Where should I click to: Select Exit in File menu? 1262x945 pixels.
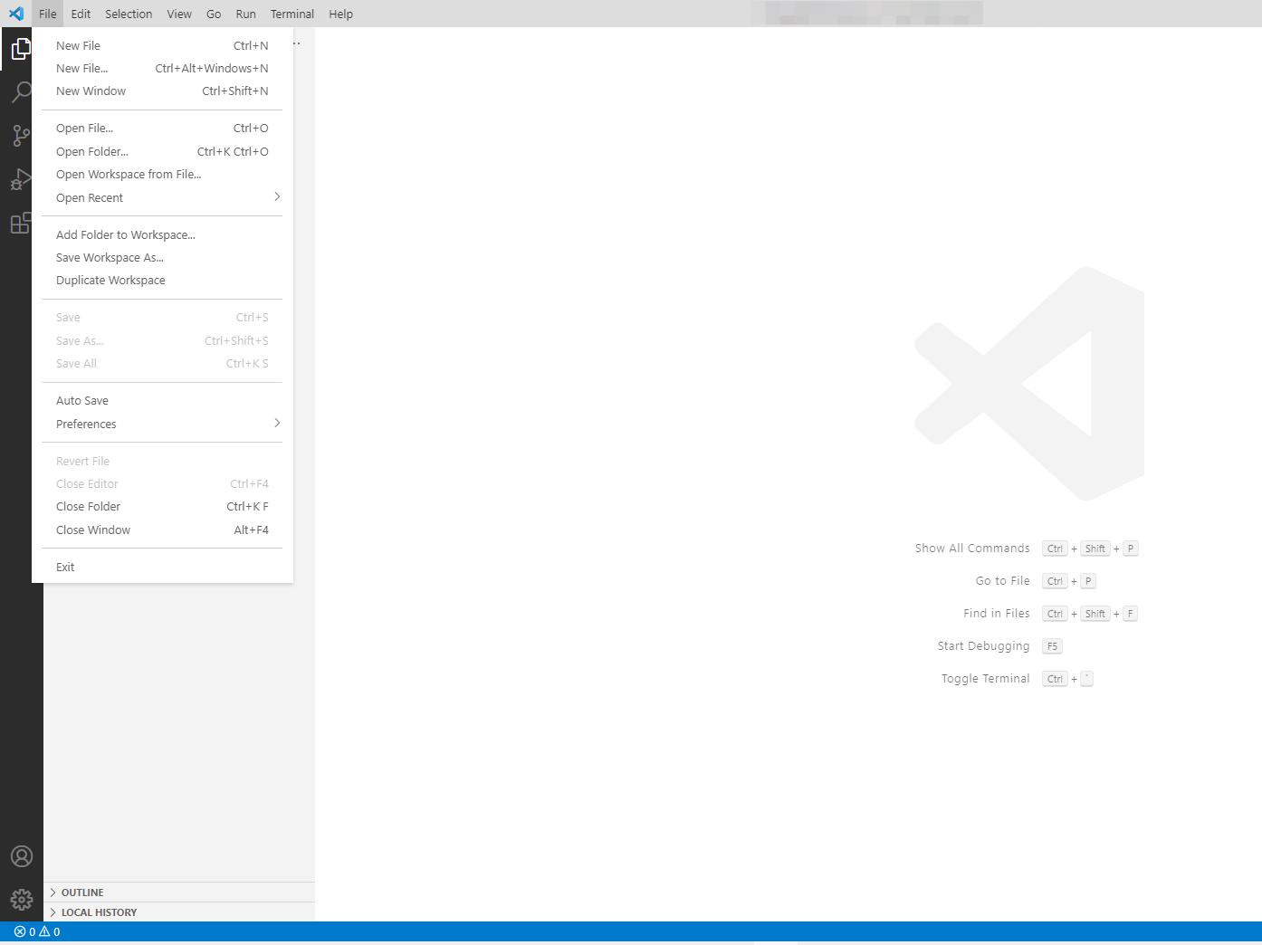163,568
